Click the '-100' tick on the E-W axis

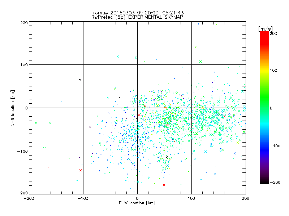coord(83,198)
